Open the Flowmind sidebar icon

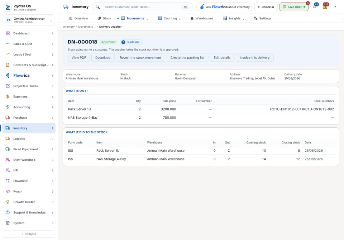(x=8, y=181)
